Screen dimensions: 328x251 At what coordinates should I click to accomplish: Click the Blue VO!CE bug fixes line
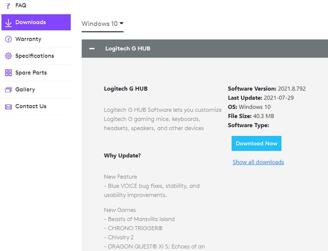(x=152, y=186)
